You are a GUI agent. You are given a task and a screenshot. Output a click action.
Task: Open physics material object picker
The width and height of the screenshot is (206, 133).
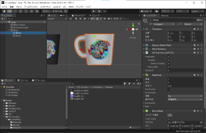pyautogui.click(x=201, y=122)
